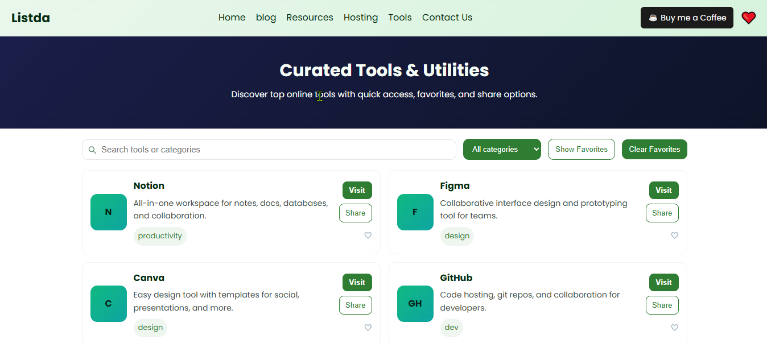Click the search magnifier icon

tap(92, 150)
